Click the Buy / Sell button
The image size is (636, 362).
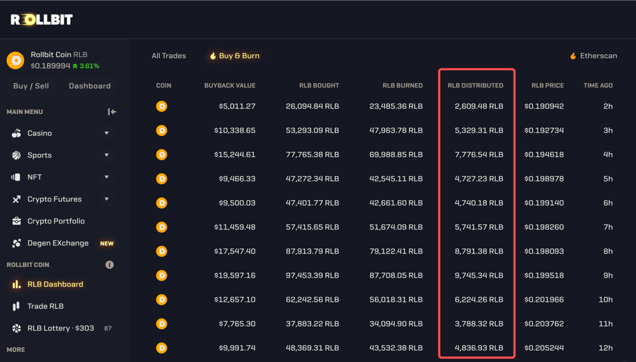pos(31,86)
